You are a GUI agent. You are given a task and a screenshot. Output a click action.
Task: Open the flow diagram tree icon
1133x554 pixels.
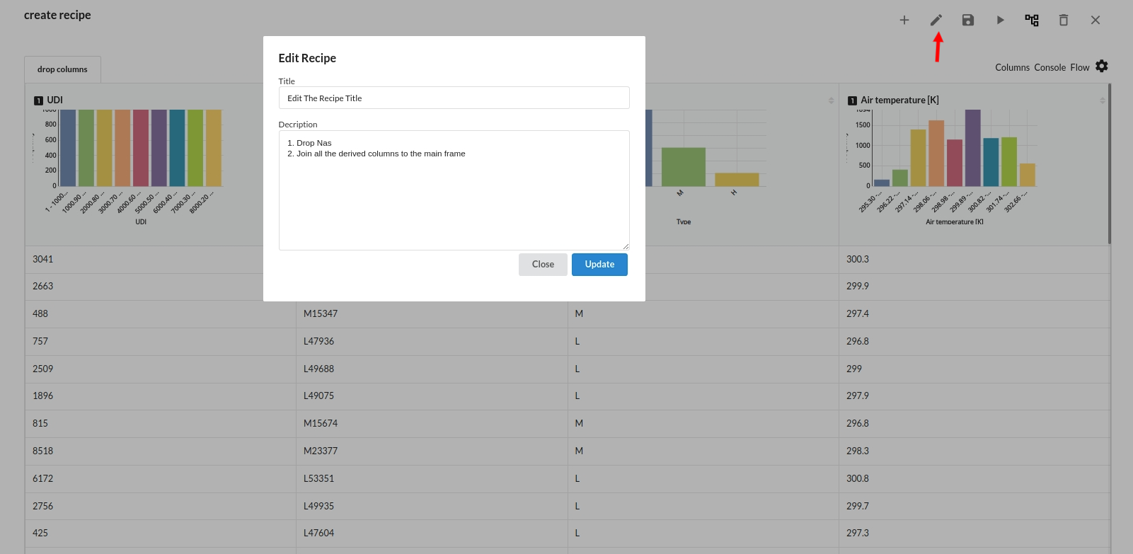pos(1032,20)
